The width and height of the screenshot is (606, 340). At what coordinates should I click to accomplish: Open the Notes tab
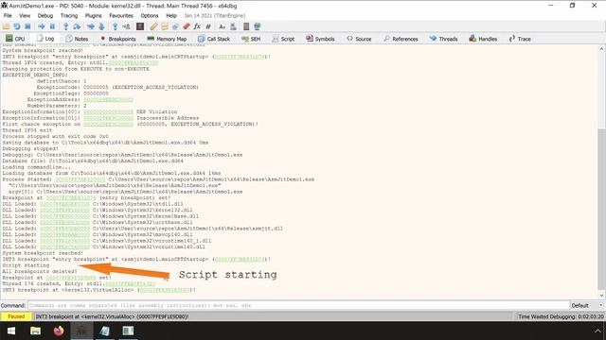(x=77, y=39)
